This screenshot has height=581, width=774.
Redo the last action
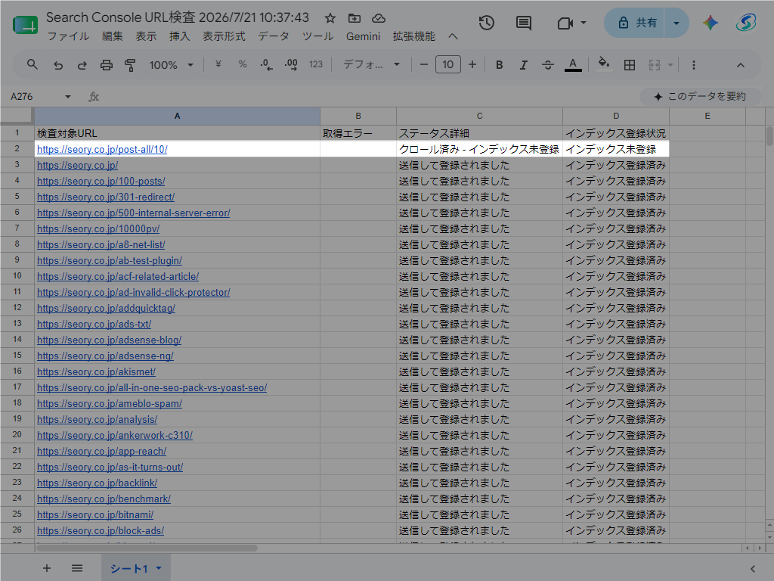(82, 65)
